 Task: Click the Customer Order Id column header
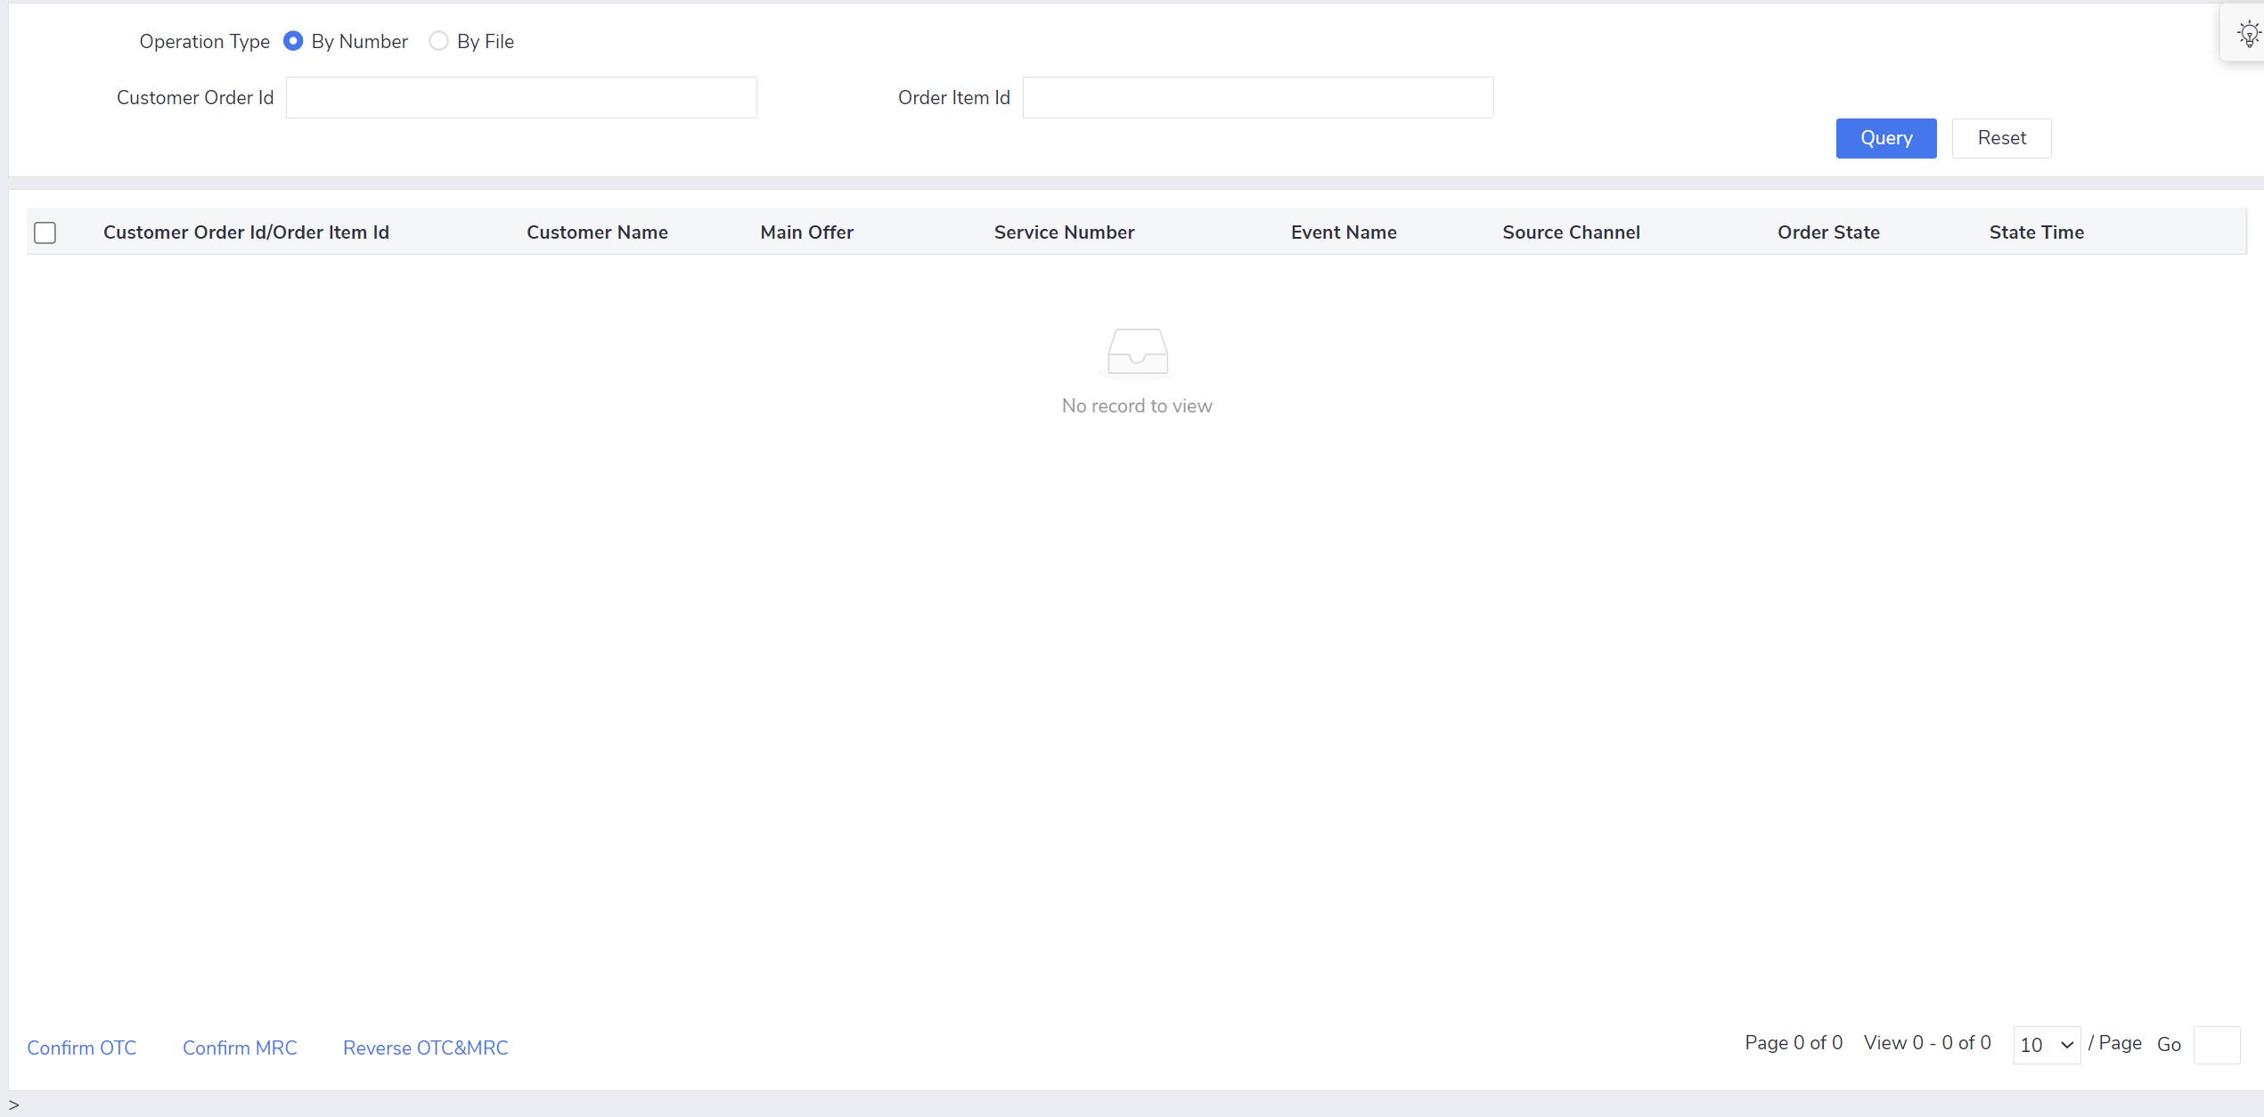(245, 231)
